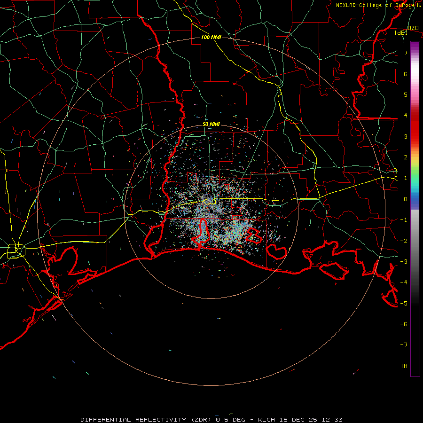Click the color scale value -4

(x=404, y=282)
